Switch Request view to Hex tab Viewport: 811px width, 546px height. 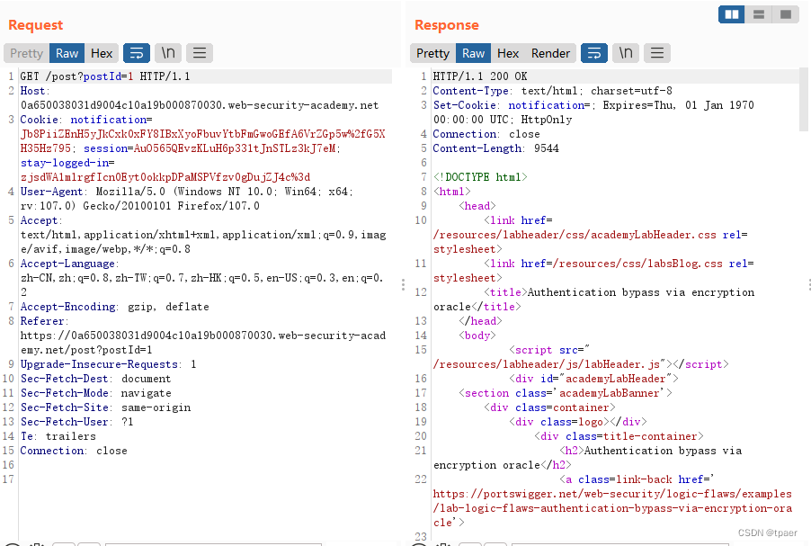(102, 53)
